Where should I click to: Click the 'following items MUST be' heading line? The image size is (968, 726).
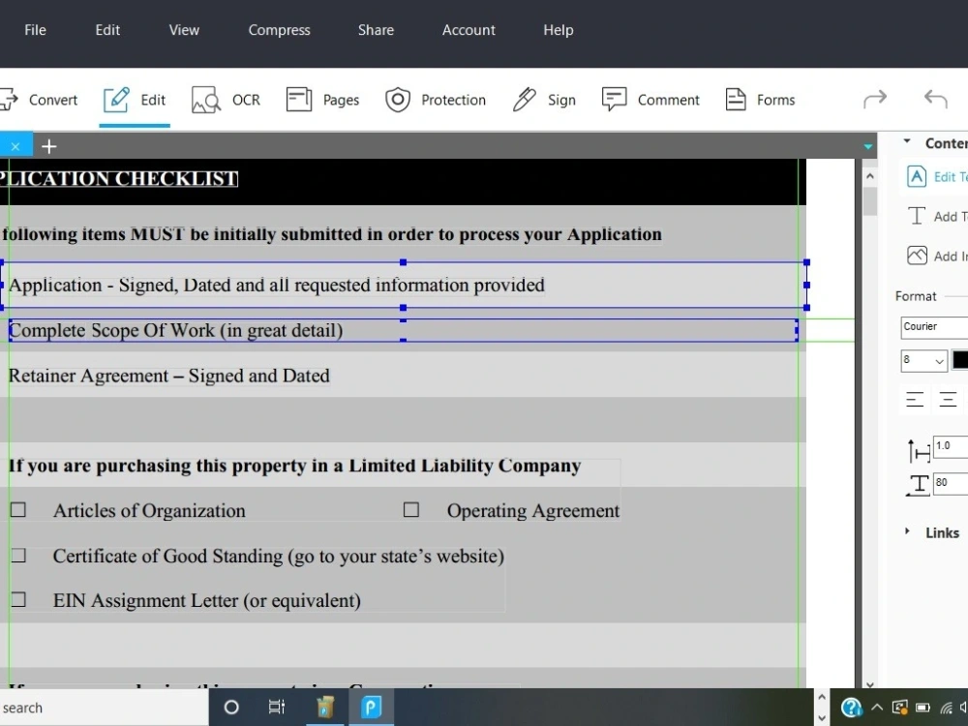click(331, 234)
